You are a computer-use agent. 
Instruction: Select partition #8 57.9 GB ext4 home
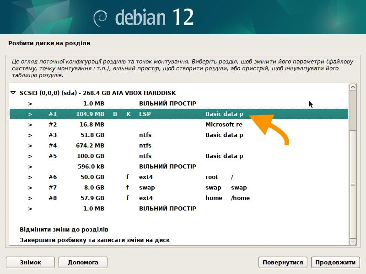179,198
